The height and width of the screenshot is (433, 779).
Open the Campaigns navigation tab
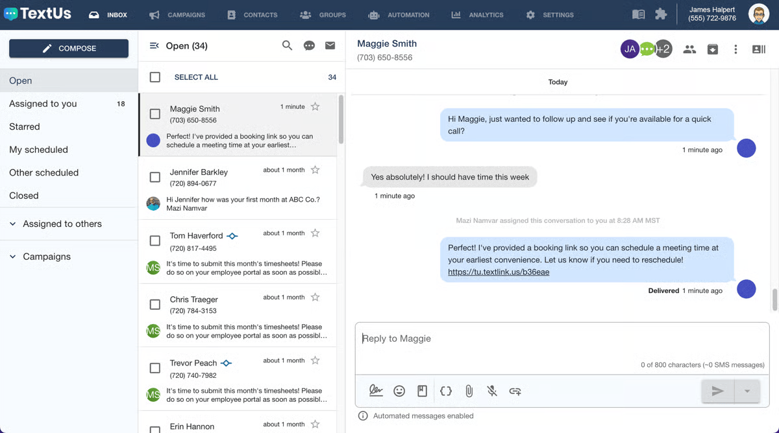[x=177, y=14]
